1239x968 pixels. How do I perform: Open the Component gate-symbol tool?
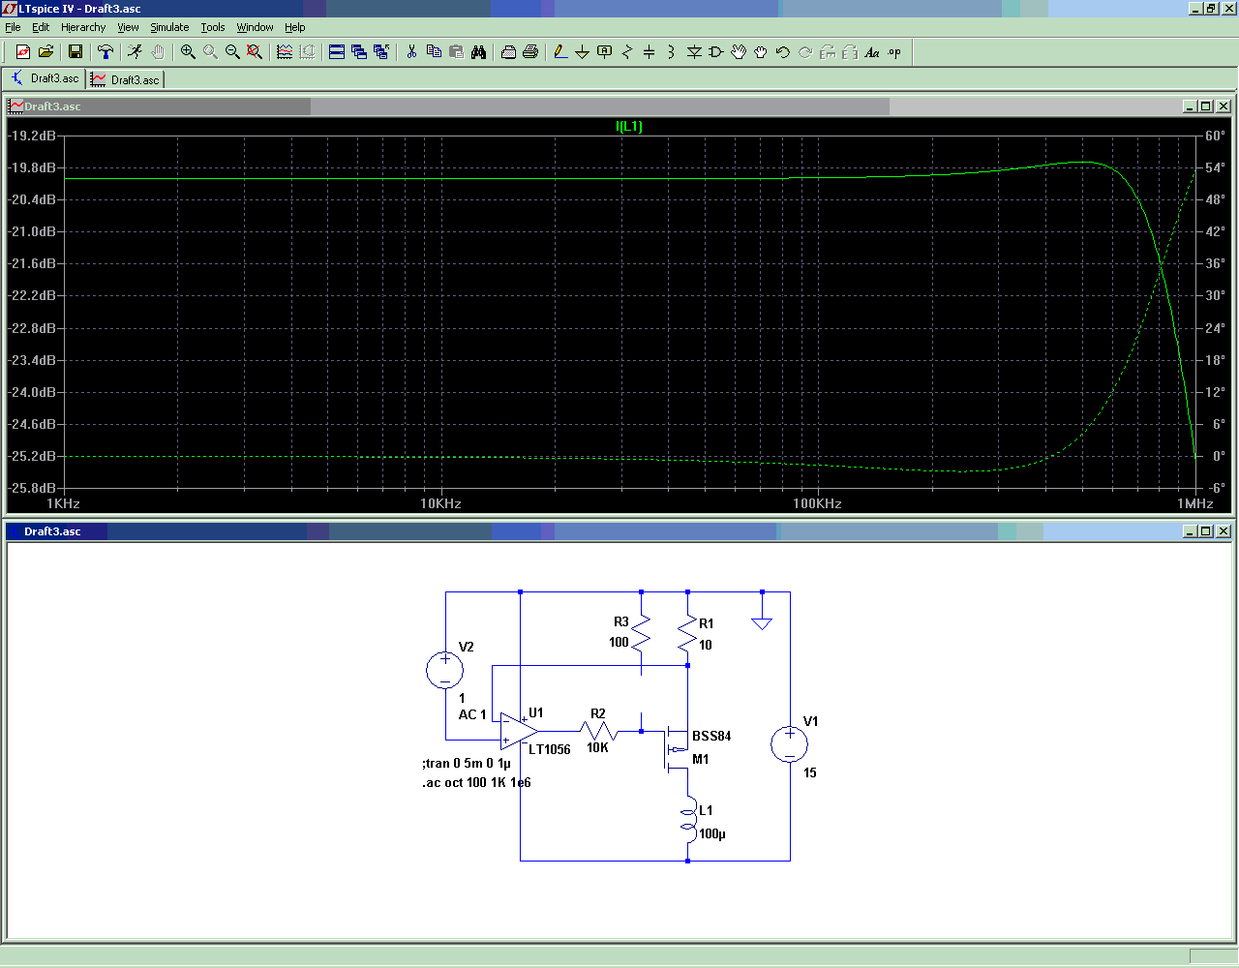point(716,52)
